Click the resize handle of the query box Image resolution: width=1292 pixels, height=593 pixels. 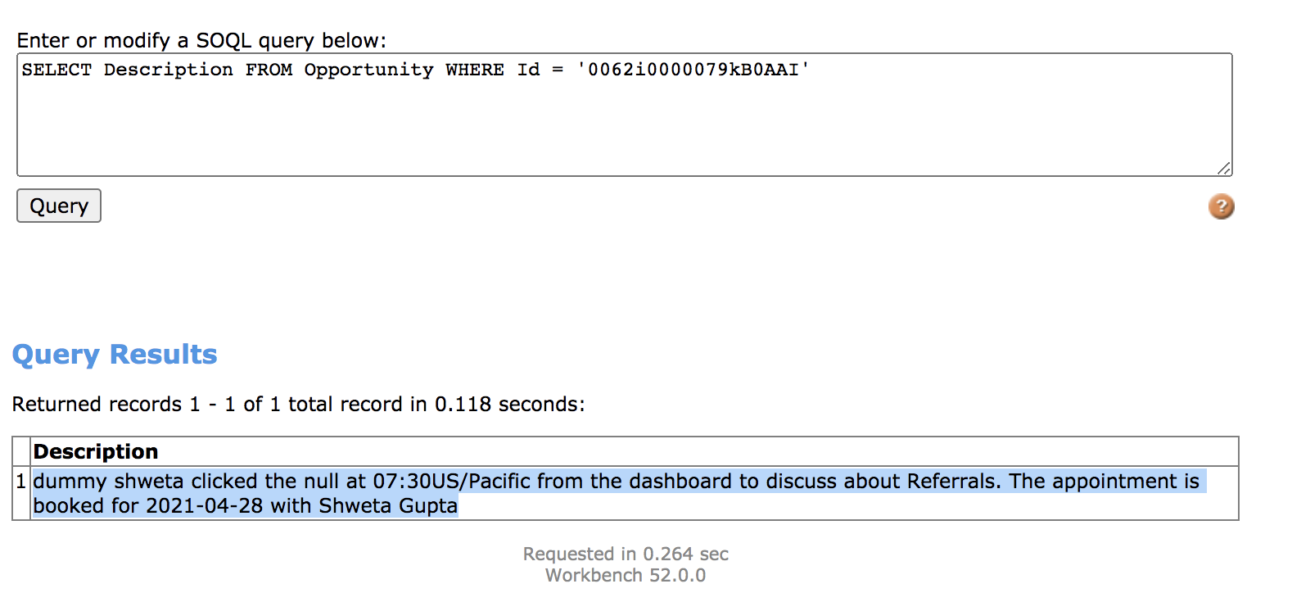tap(1223, 168)
